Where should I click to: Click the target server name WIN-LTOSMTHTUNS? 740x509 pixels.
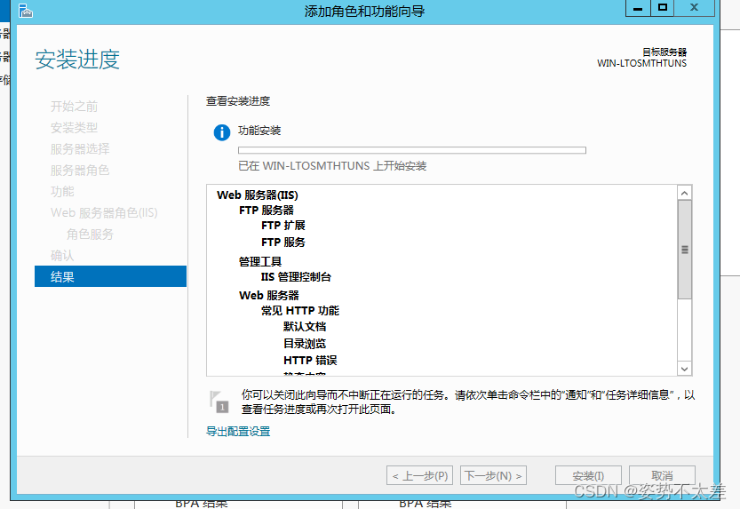click(x=641, y=63)
